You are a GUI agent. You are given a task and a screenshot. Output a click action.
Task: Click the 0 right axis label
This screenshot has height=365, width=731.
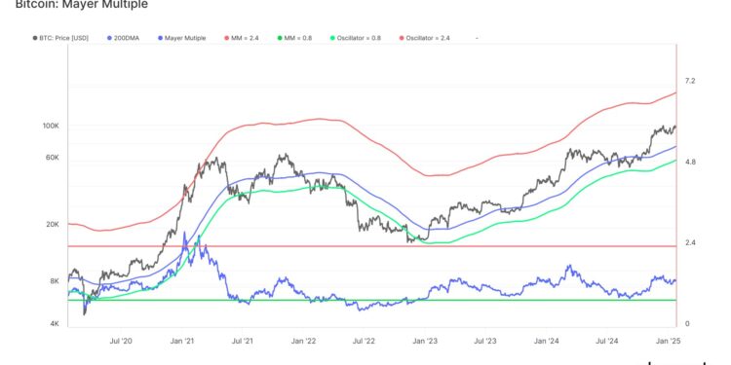pos(687,324)
